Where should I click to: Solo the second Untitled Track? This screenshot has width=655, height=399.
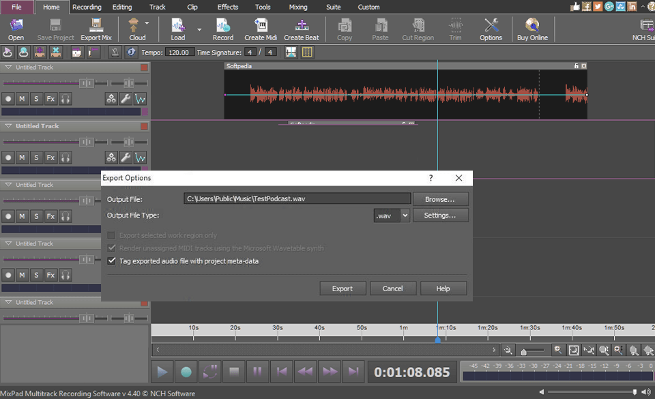(35, 157)
